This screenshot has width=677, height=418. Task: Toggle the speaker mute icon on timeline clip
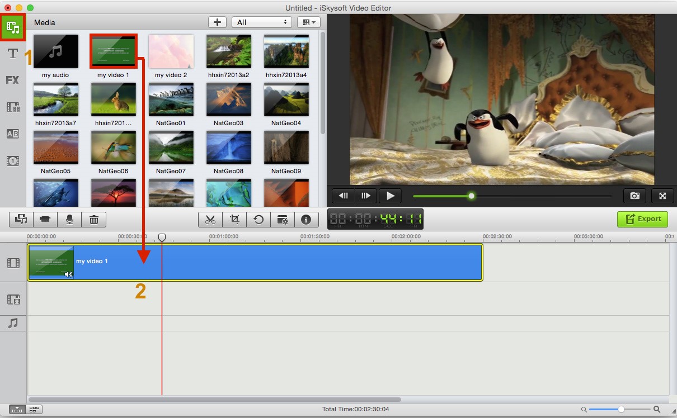[x=68, y=274]
